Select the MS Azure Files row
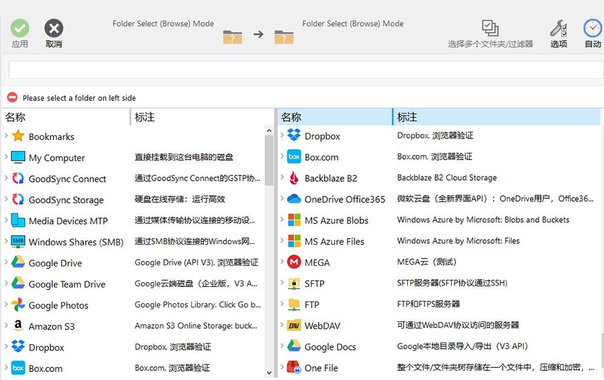604x380 pixels. (x=439, y=241)
